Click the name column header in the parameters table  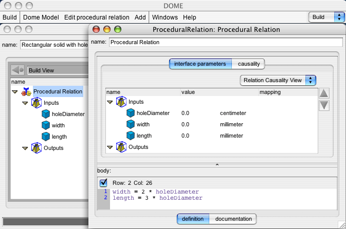(143, 92)
